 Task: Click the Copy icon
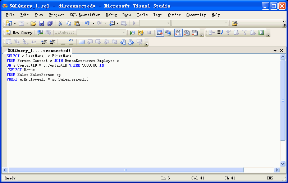68,23
